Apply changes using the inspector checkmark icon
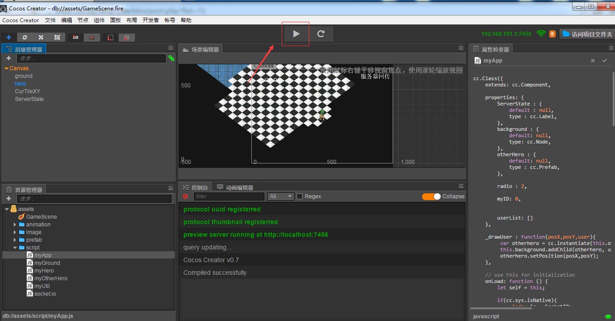The image size is (615, 321). click(x=604, y=61)
